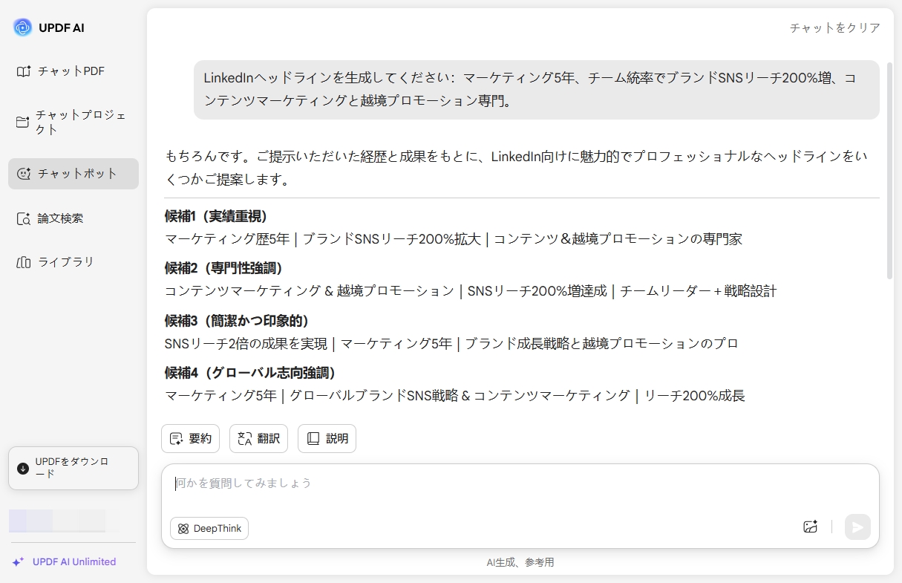Image resolution: width=902 pixels, height=583 pixels.
Task: Click the line starting マーケティング歴5年
Action: pyautogui.click(x=454, y=239)
